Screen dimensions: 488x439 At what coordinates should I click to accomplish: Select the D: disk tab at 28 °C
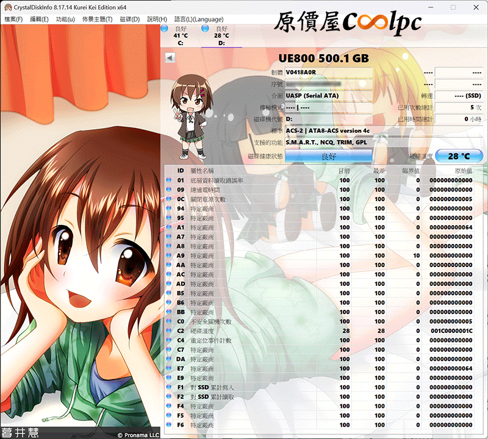coord(221,36)
